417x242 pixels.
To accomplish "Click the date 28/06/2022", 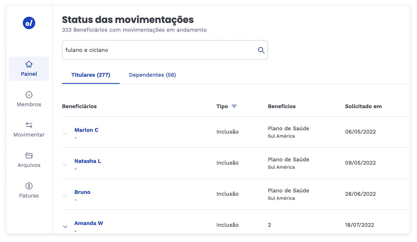I will pyautogui.click(x=360, y=194).
